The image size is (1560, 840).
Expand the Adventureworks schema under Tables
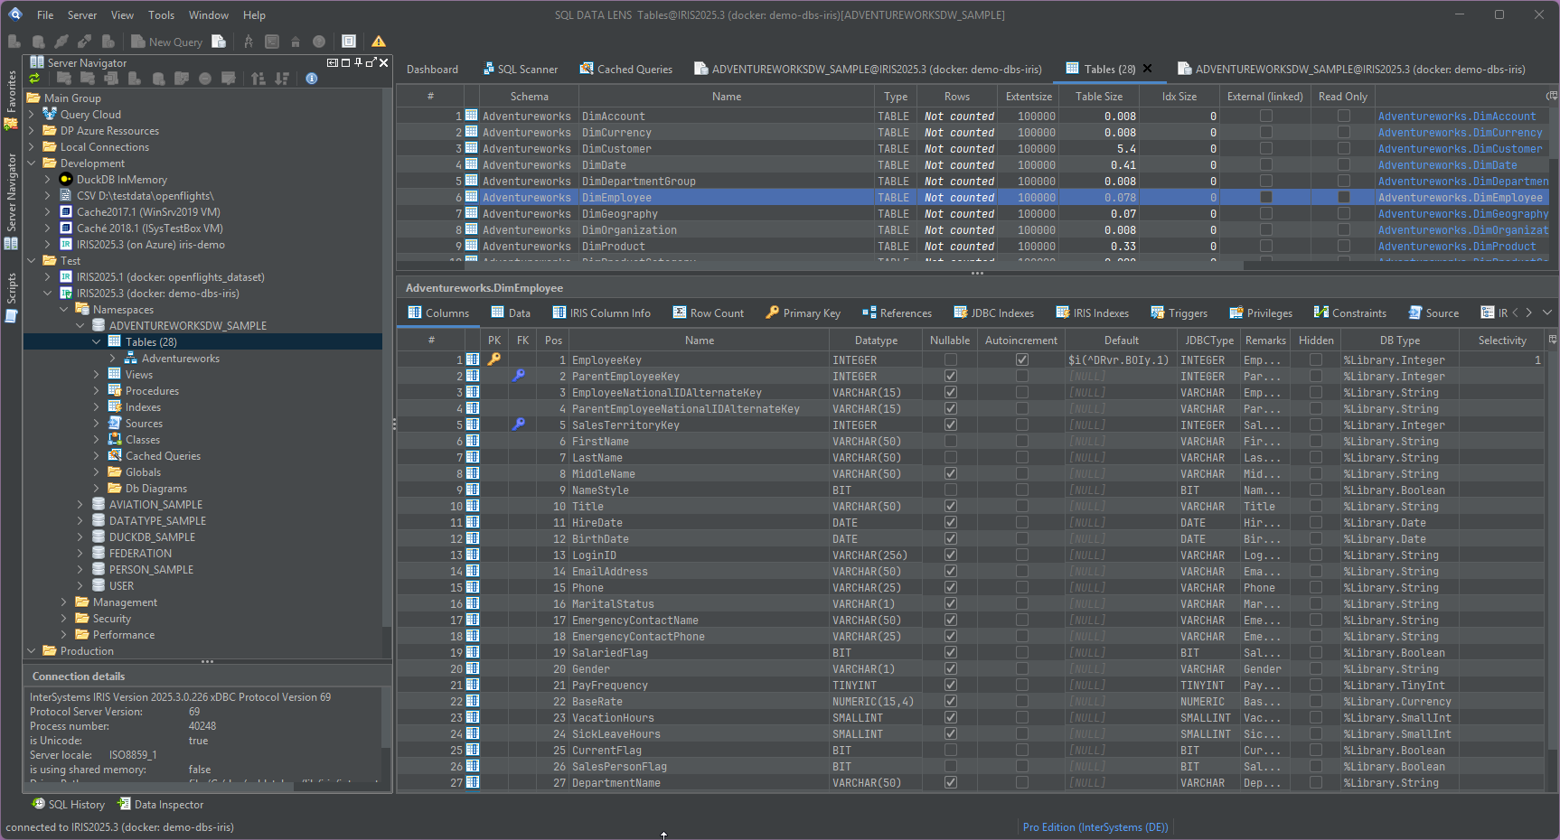113,359
